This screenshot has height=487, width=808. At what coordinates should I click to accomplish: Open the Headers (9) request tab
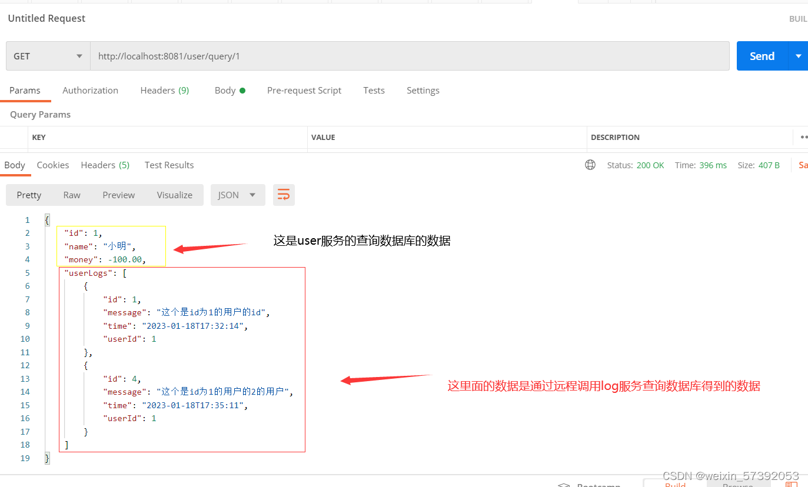[164, 90]
